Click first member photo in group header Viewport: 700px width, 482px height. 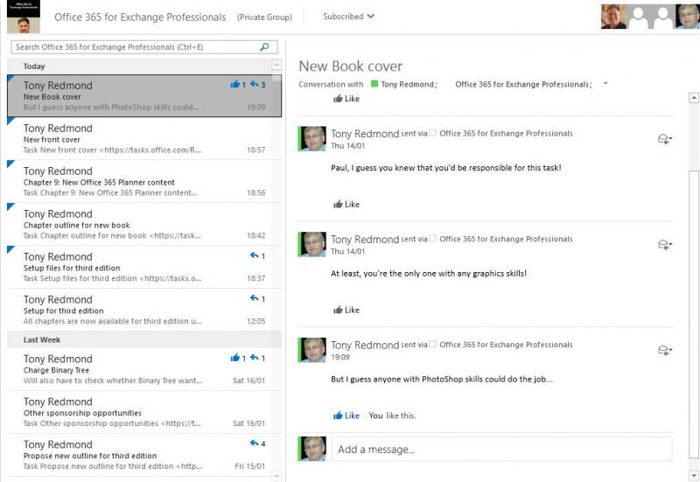pyautogui.click(x=614, y=17)
